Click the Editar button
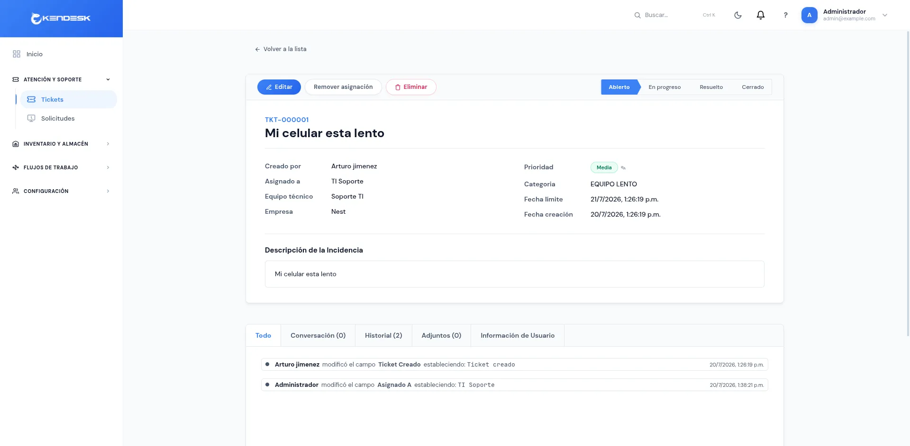This screenshot has width=910, height=446. pos(279,87)
